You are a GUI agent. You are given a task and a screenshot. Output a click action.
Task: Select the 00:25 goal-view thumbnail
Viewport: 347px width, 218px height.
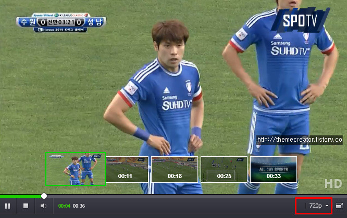pyautogui.click(x=224, y=169)
